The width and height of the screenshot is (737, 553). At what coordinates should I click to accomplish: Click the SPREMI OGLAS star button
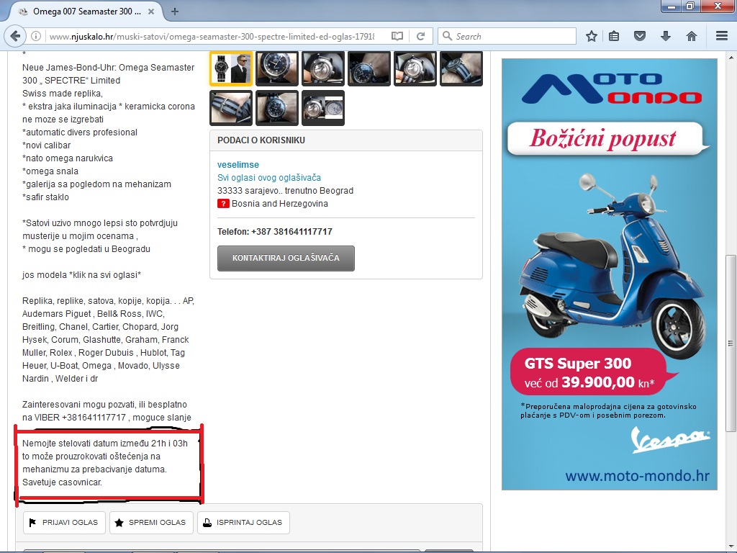[x=151, y=523]
